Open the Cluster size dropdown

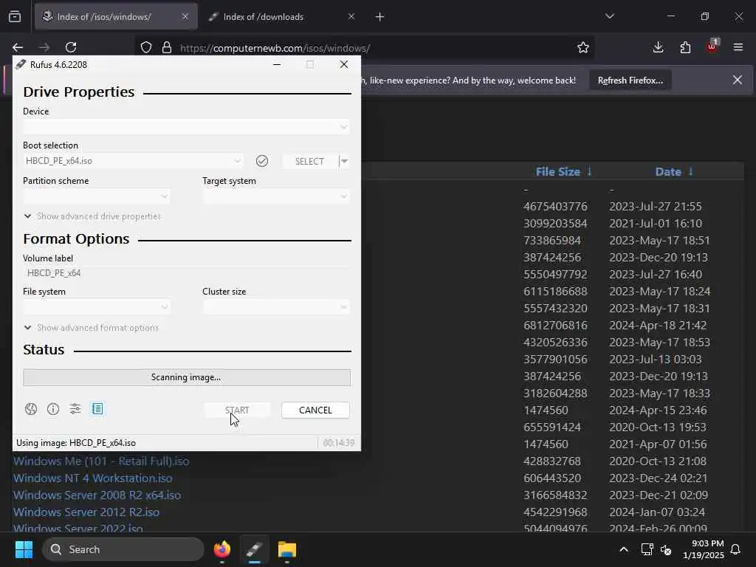tap(276, 306)
